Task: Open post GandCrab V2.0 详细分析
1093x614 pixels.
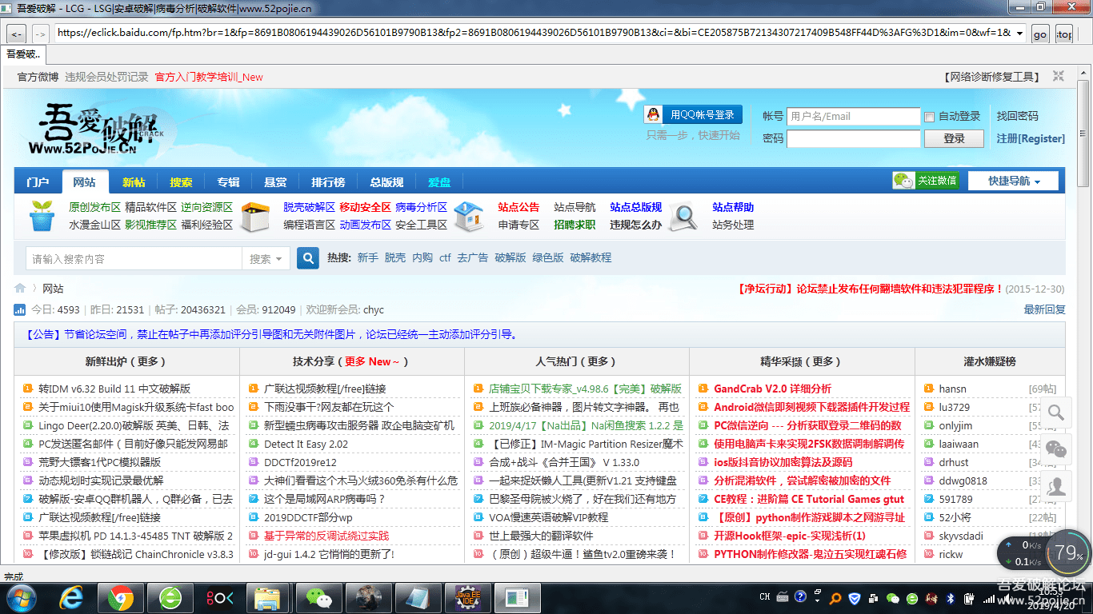Action: coord(772,389)
